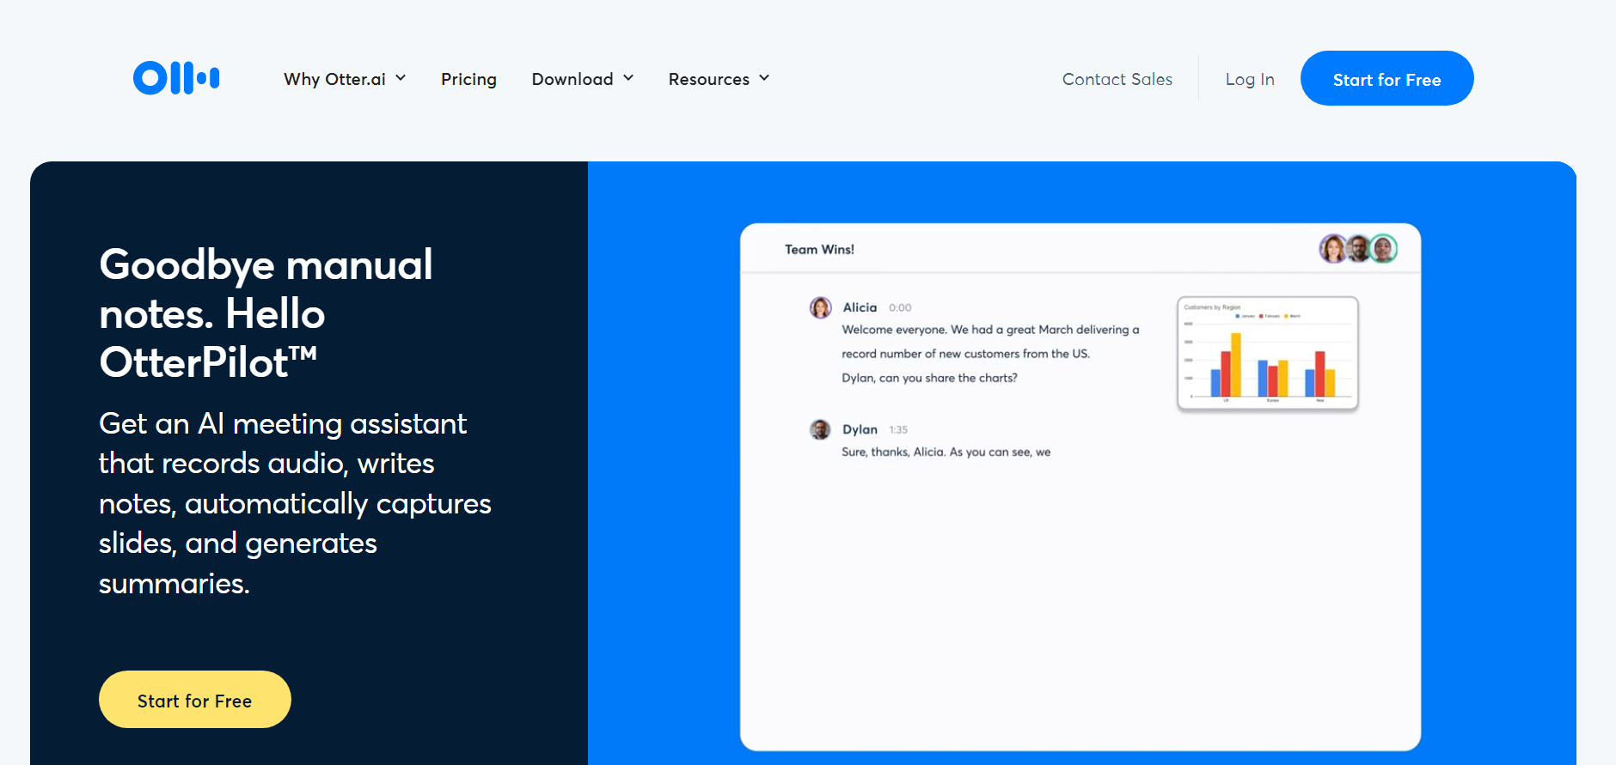Open the Log In link
Screen dimensions: 1616x765
pyautogui.click(x=1250, y=79)
